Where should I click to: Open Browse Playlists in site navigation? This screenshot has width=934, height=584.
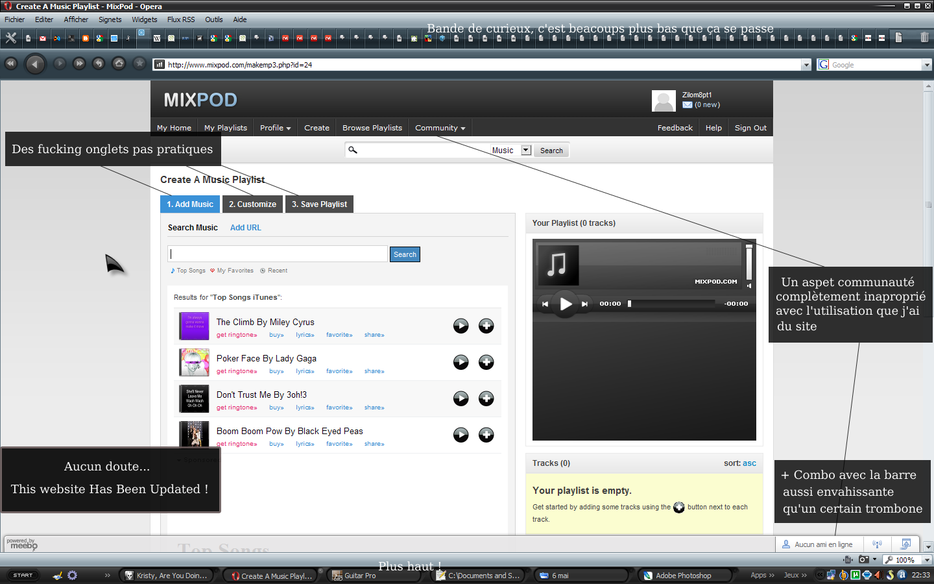[x=372, y=128]
